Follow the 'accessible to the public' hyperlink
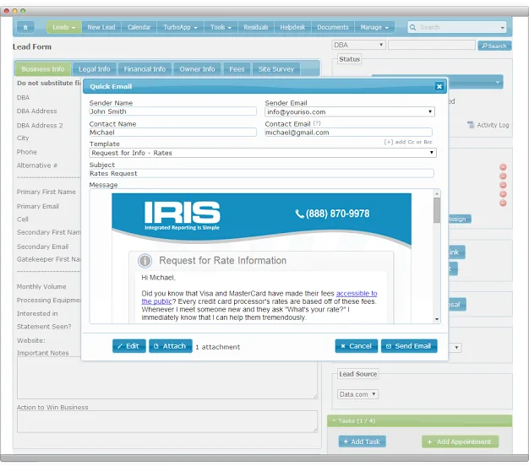The width and height of the screenshot is (529, 466). point(357,294)
